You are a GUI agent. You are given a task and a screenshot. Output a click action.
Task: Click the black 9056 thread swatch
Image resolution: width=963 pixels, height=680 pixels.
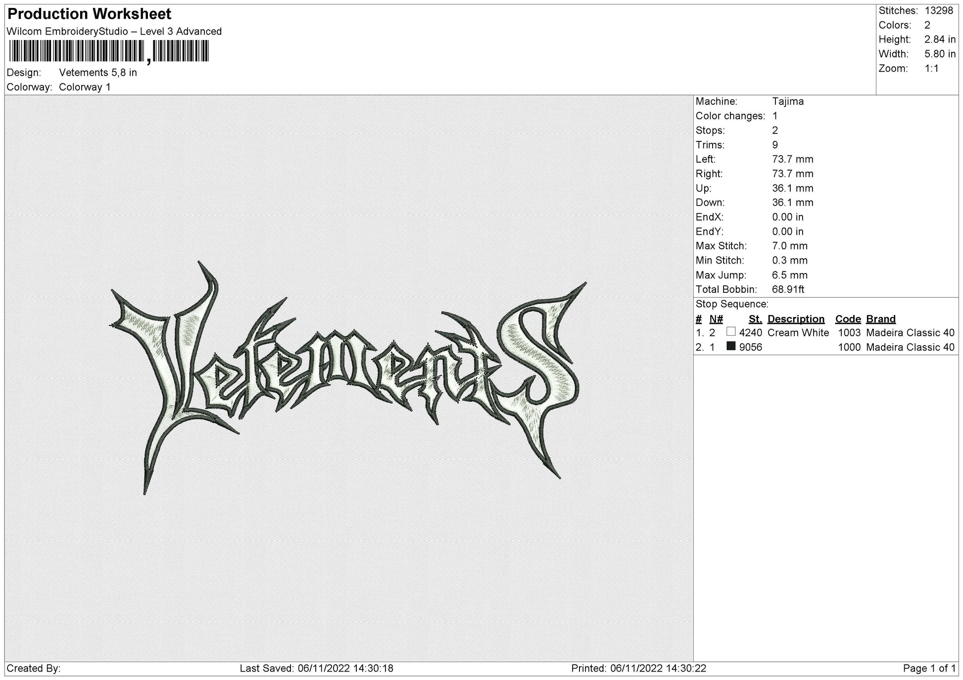point(731,346)
